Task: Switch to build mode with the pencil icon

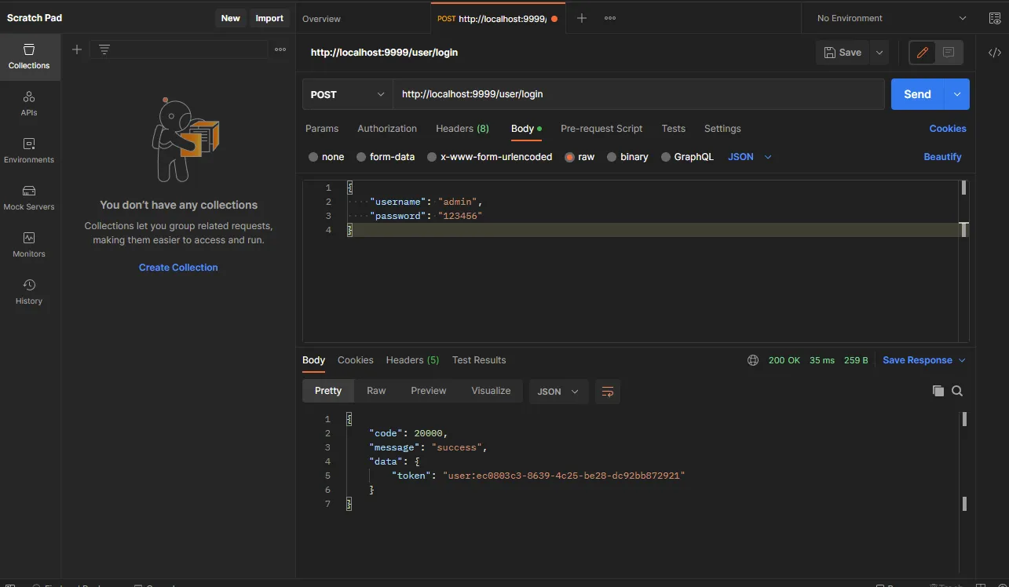Action: coord(923,53)
